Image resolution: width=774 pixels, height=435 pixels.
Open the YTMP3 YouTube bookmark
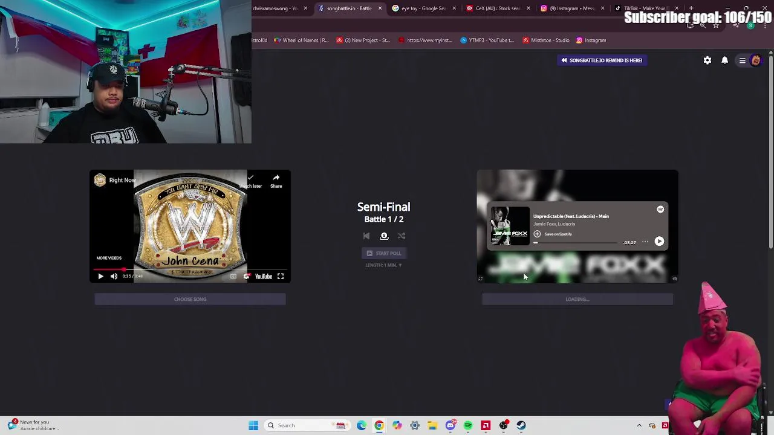487,40
